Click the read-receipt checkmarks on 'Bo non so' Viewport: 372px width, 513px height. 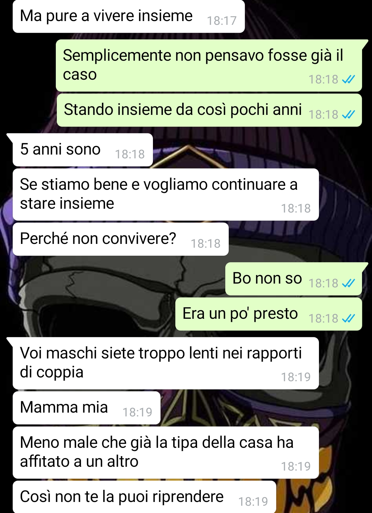[348, 283]
